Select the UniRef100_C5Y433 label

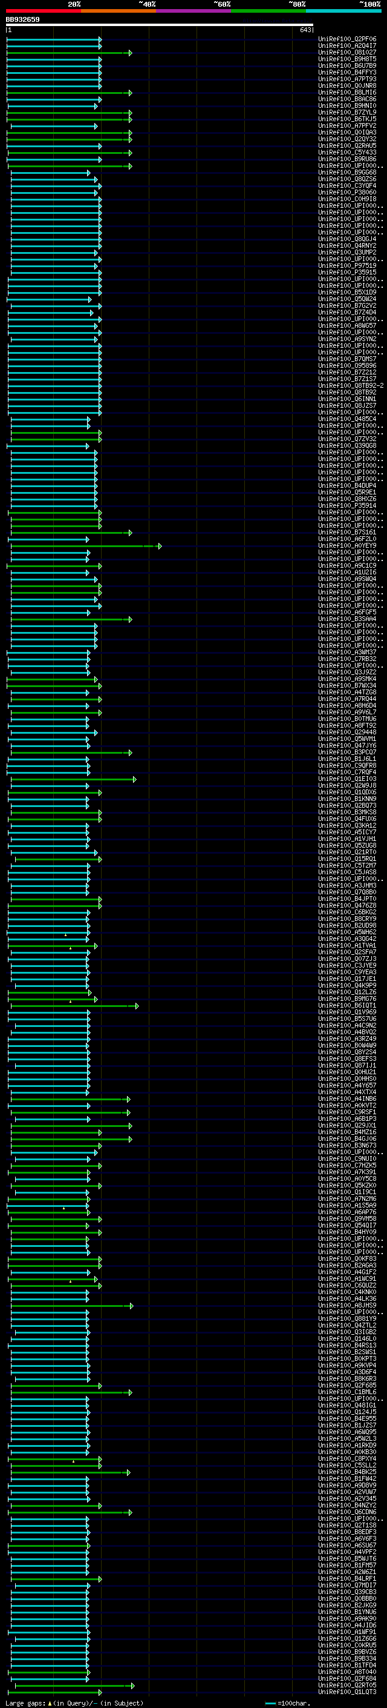(x=347, y=152)
